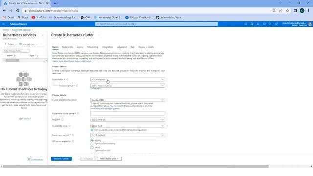Switch to the Integrations tab
The image size is (313, 176).
(x=108, y=47)
